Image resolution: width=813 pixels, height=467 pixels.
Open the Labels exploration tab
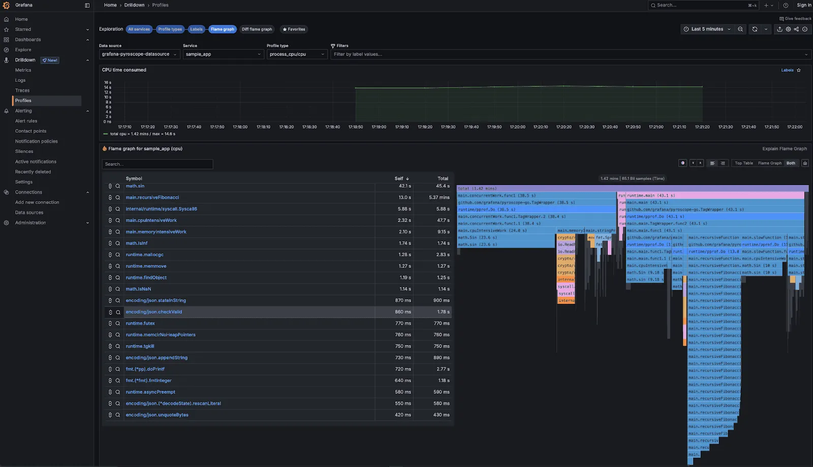[x=197, y=29]
